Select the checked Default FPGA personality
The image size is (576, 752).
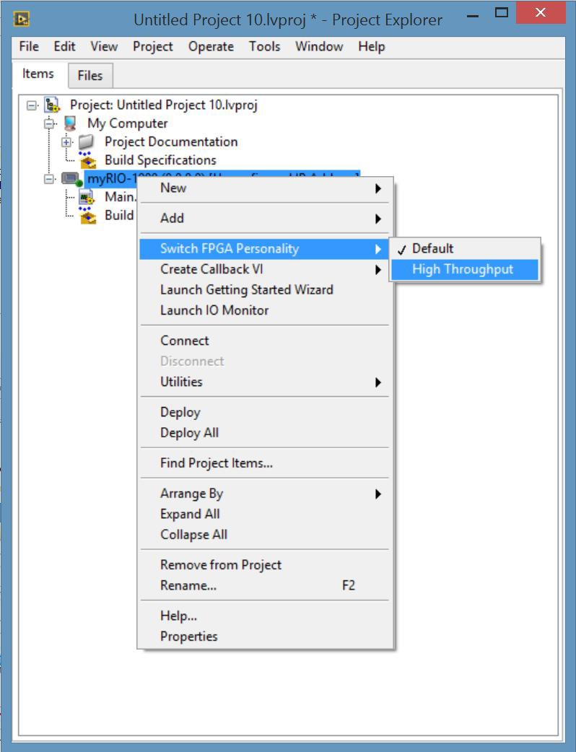coord(432,248)
